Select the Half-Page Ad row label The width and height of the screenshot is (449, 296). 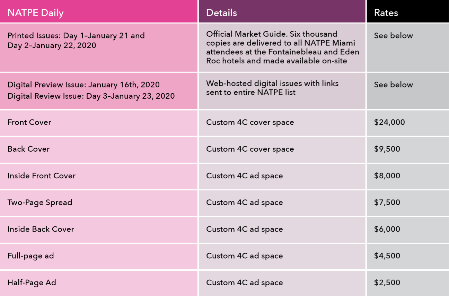[32, 282]
